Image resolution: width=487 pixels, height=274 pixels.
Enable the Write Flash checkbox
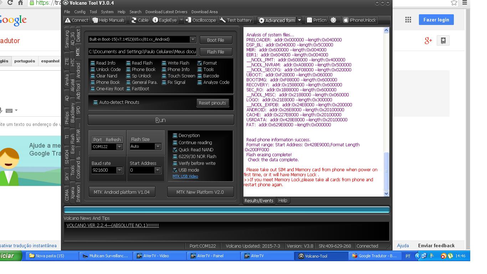164,63
